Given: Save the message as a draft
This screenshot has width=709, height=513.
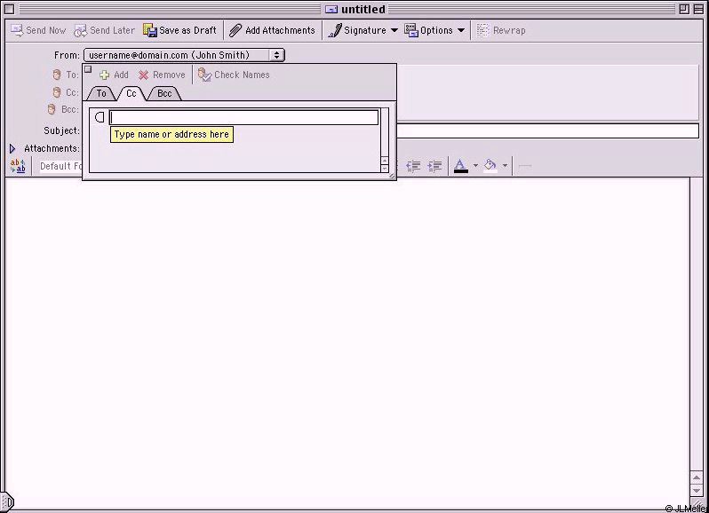Looking at the screenshot, I should (180, 30).
